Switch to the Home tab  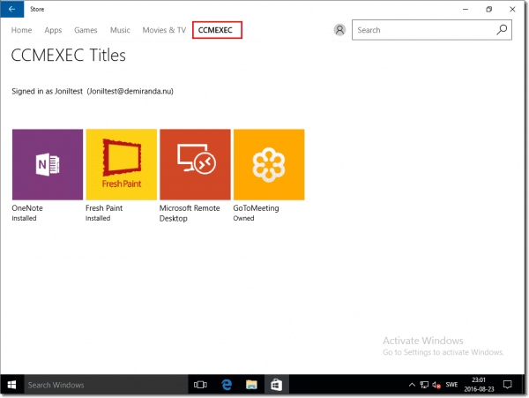pyautogui.click(x=21, y=30)
